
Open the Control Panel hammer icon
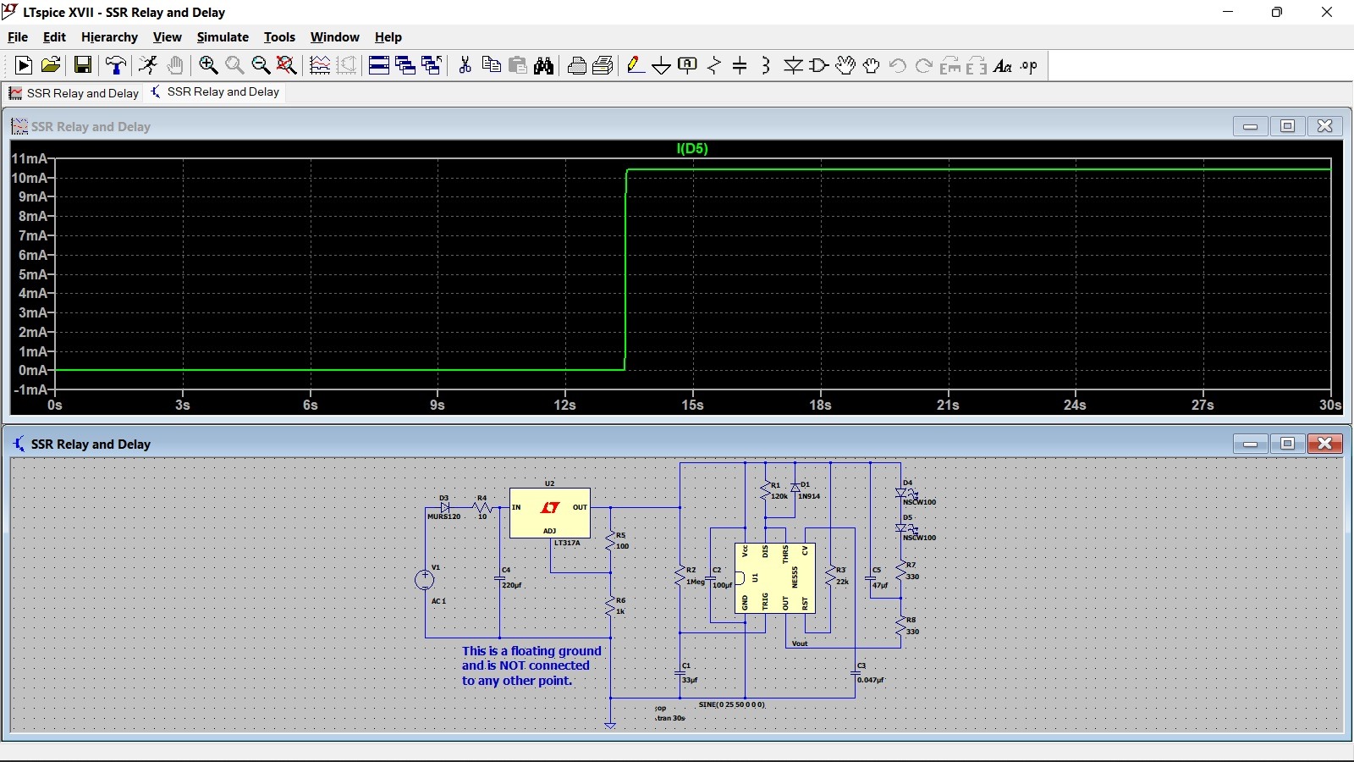(x=116, y=65)
